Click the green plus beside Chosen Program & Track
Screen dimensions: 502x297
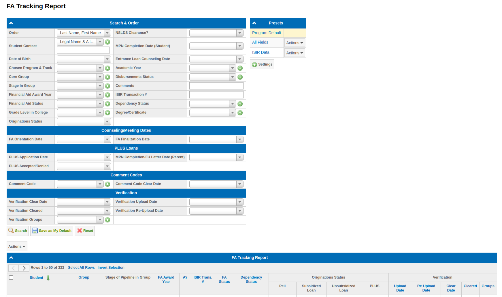point(107,68)
